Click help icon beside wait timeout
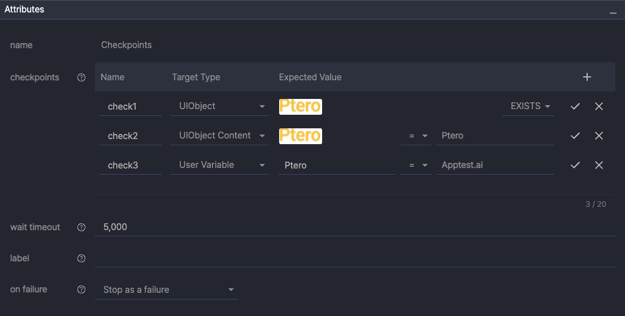625x316 pixels. [x=81, y=227]
